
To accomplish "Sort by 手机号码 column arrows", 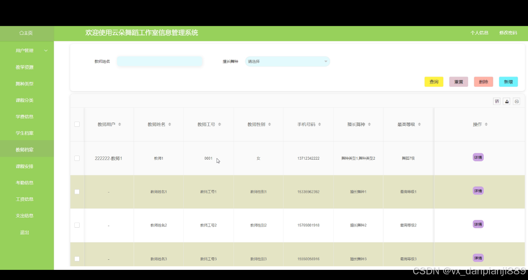I will pyautogui.click(x=320, y=124).
